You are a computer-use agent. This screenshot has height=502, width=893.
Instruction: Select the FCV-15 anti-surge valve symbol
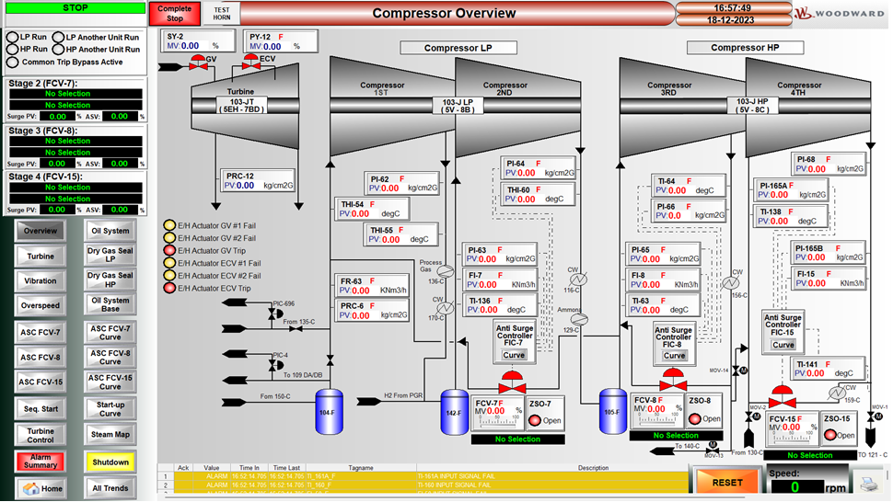tap(783, 397)
